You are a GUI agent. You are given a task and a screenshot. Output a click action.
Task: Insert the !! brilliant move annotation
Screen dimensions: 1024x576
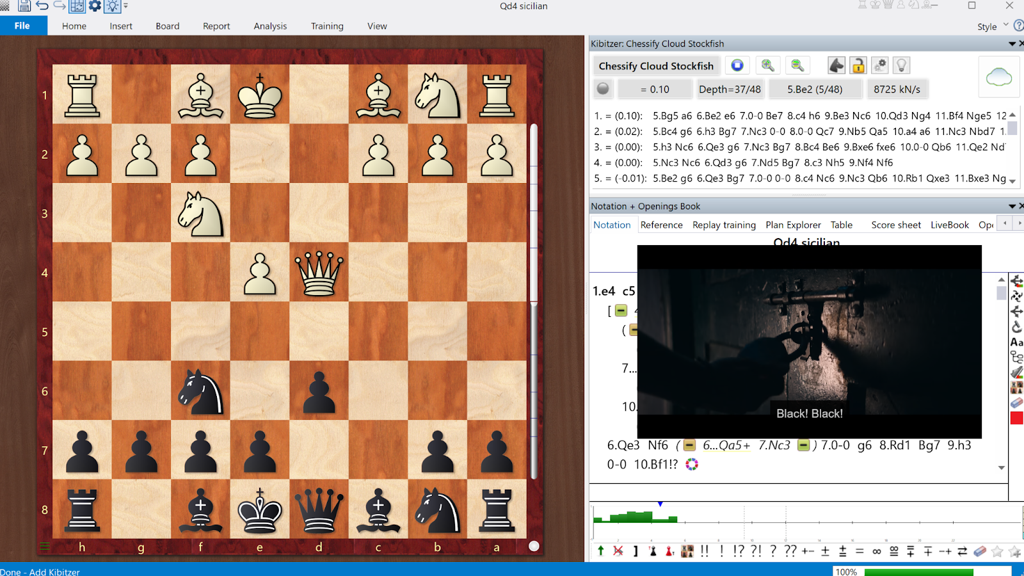(x=705, y=550)
